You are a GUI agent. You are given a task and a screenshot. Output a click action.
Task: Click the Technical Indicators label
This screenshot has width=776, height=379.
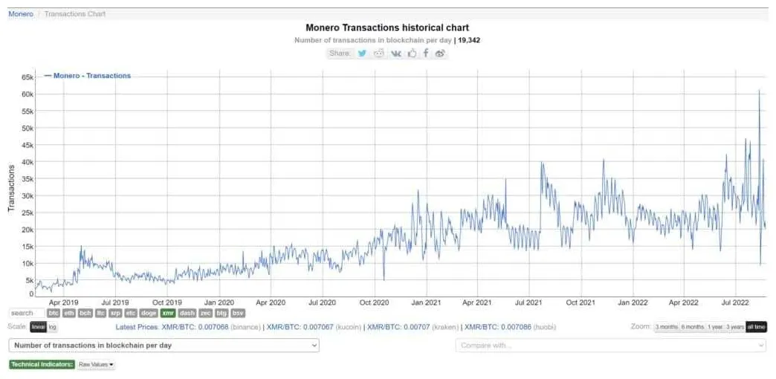(42, 365)
